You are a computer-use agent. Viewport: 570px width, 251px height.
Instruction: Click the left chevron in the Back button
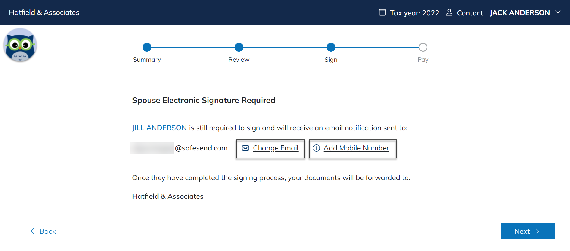tap(32, 231)
